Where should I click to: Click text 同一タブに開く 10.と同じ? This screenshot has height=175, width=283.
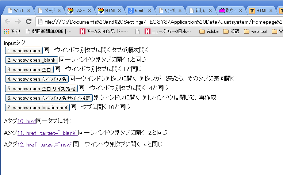(x=100, y=107)
